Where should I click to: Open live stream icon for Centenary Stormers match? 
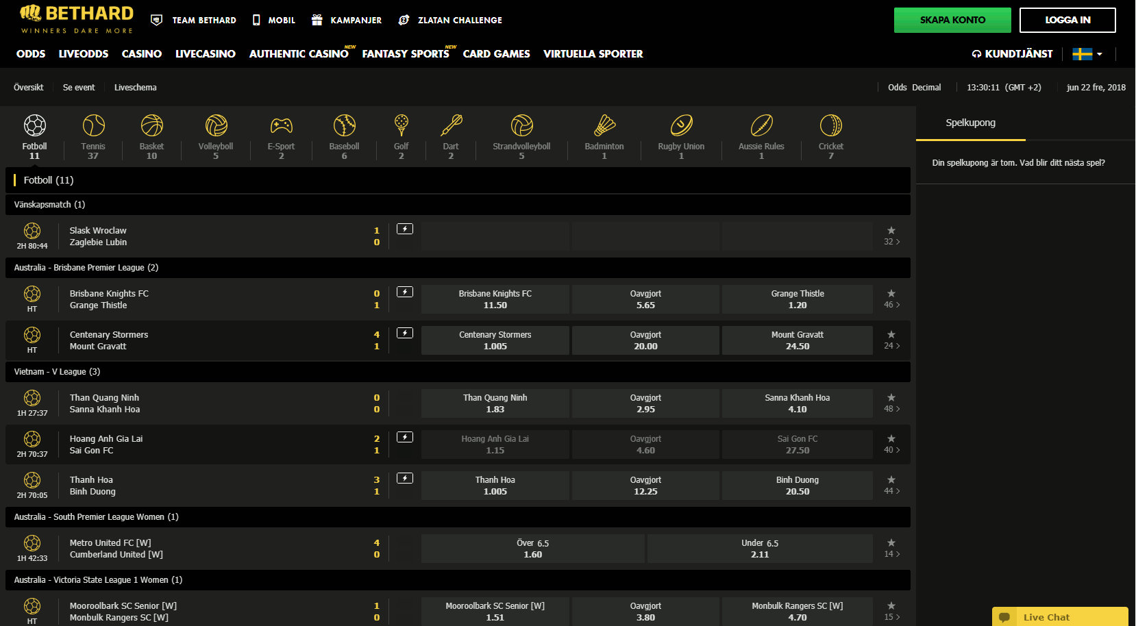click(405, 333)
